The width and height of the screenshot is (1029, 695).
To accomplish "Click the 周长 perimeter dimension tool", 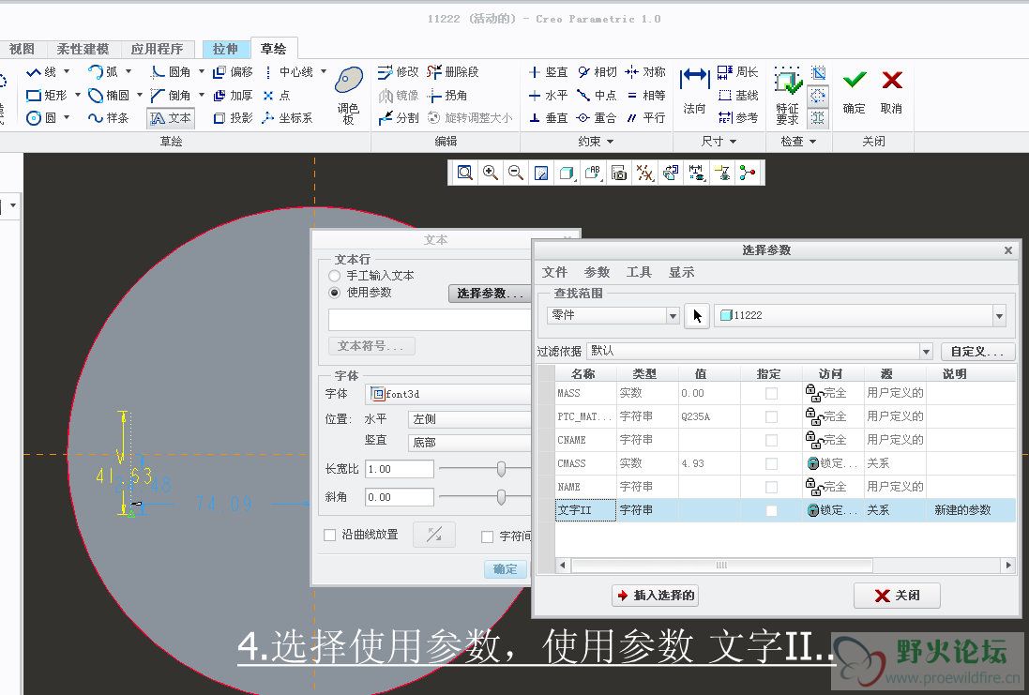I will (738, 71).
